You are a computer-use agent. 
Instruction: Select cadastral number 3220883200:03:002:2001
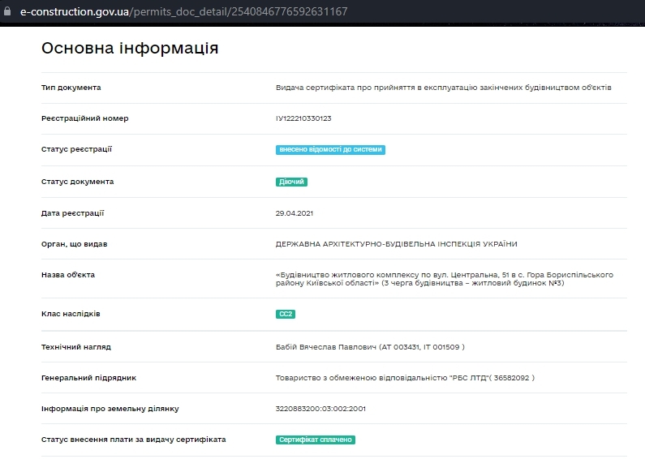[320, 409]
